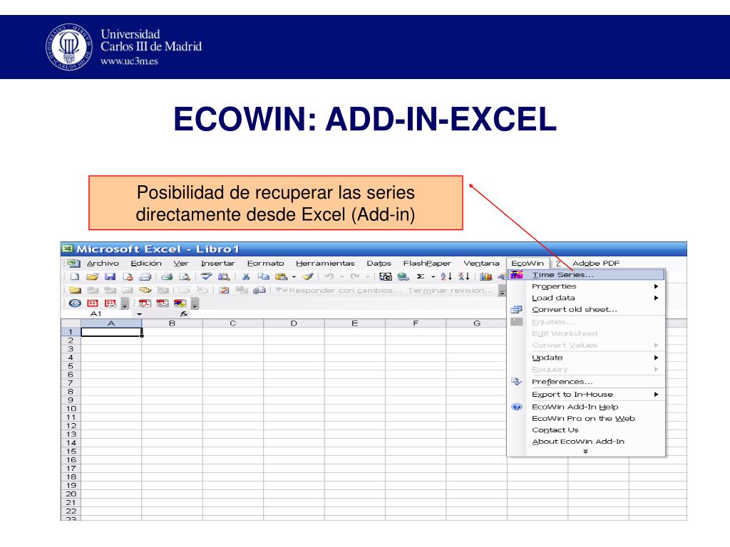Open the Adobe PDF menu
730x547 pixels.
click(596, 264)
